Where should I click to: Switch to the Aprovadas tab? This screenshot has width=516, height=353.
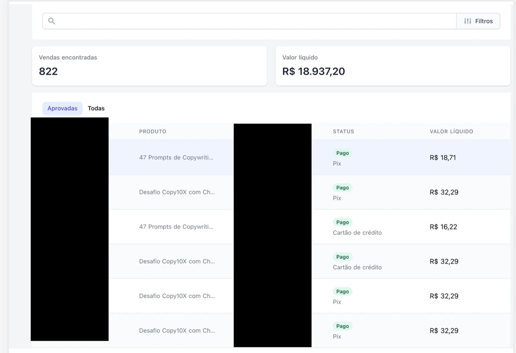[x=62, y=108]
